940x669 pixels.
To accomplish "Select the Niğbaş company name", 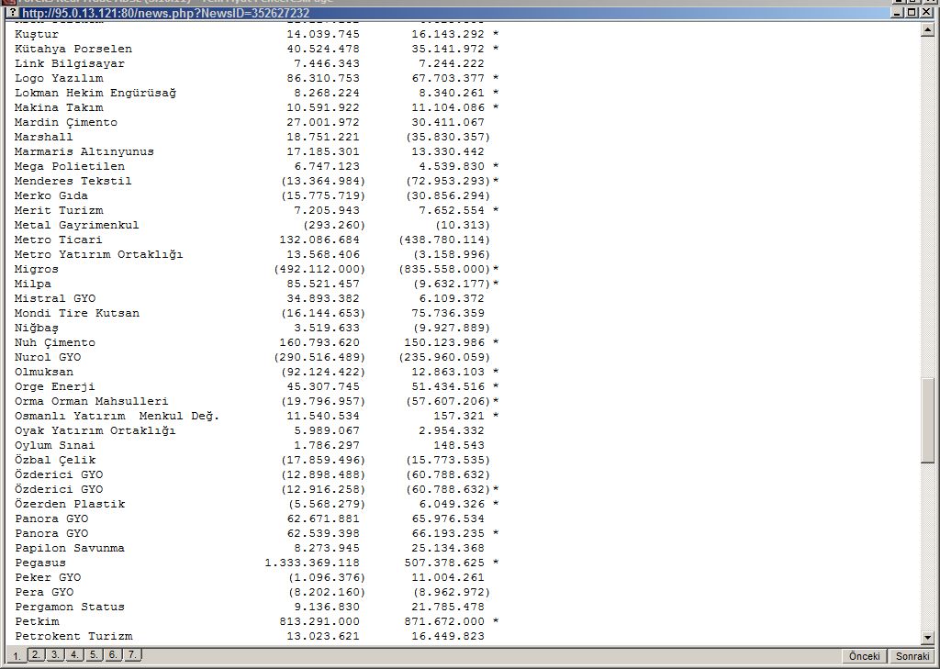I will [37, 328].
